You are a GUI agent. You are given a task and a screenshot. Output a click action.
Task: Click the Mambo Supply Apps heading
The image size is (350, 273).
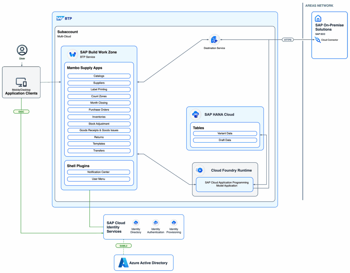click(x=85, y=68)
